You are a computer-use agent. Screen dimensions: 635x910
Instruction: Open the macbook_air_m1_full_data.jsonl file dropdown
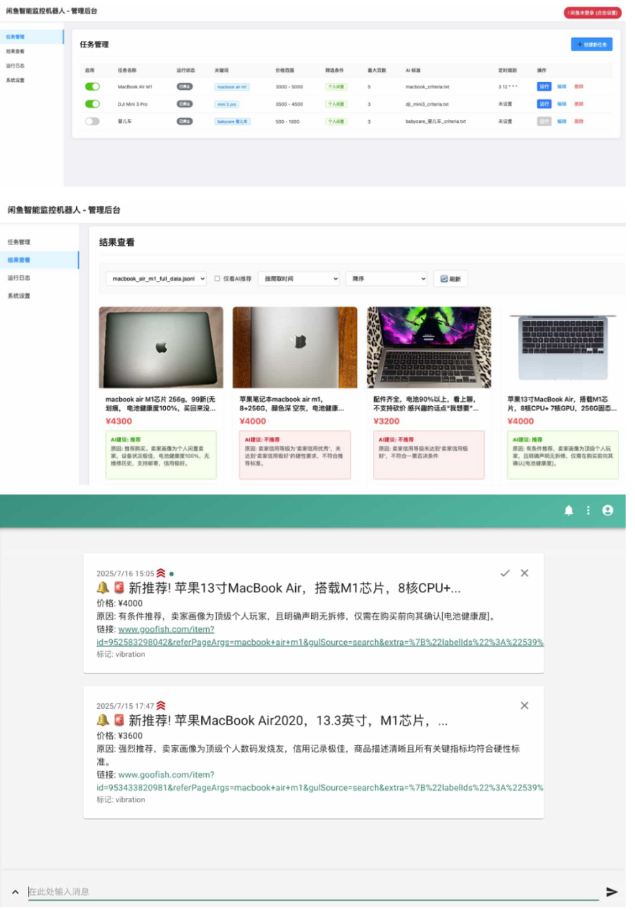[156, 278]
